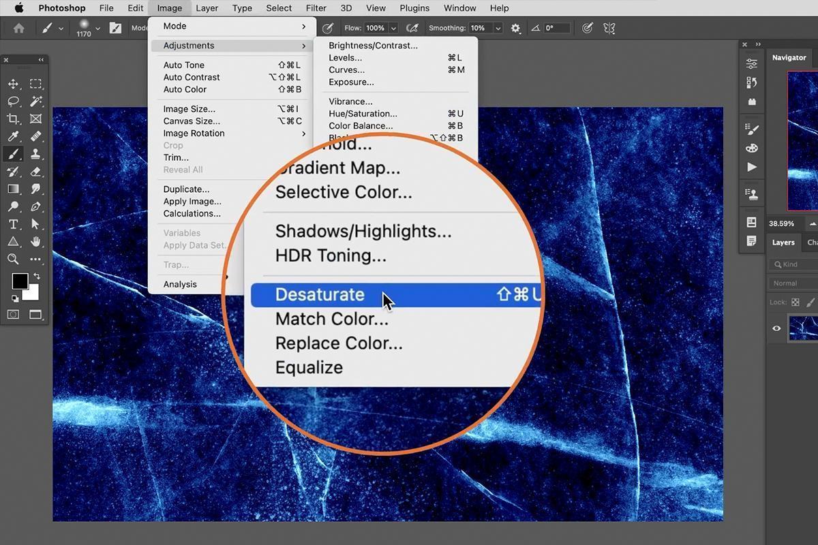
Task: Open the Flow percentage dropdown
Action: (x=393, y=28)
